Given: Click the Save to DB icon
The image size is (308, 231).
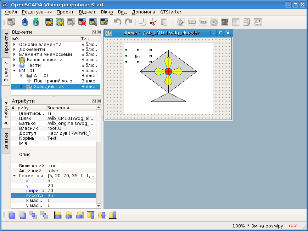Looking at the screenshot, I should click(36, 22).
